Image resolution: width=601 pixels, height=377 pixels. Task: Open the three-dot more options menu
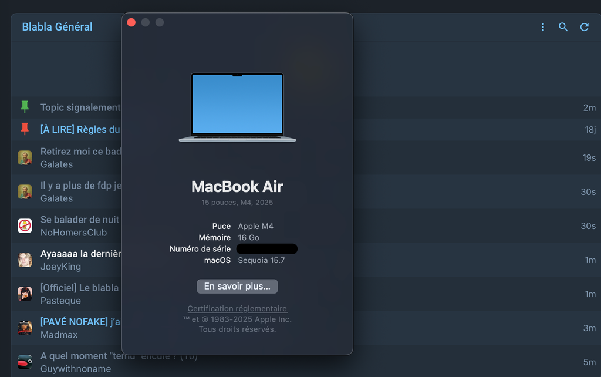542,27
